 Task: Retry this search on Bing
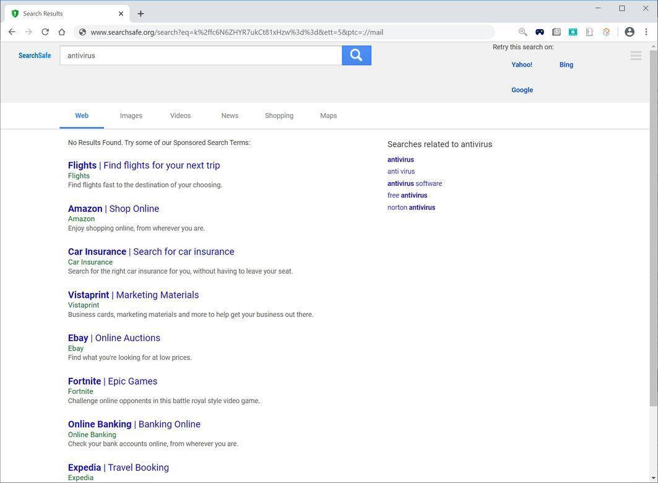tap(566, 64)
